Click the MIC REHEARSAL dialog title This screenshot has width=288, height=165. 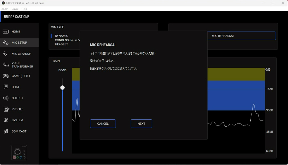103,45
